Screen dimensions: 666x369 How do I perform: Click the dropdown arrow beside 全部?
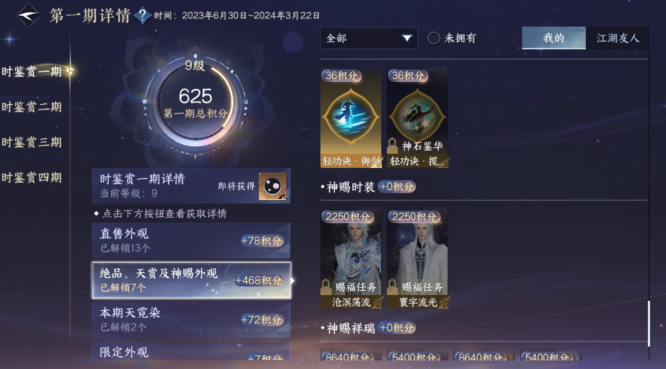407,38
